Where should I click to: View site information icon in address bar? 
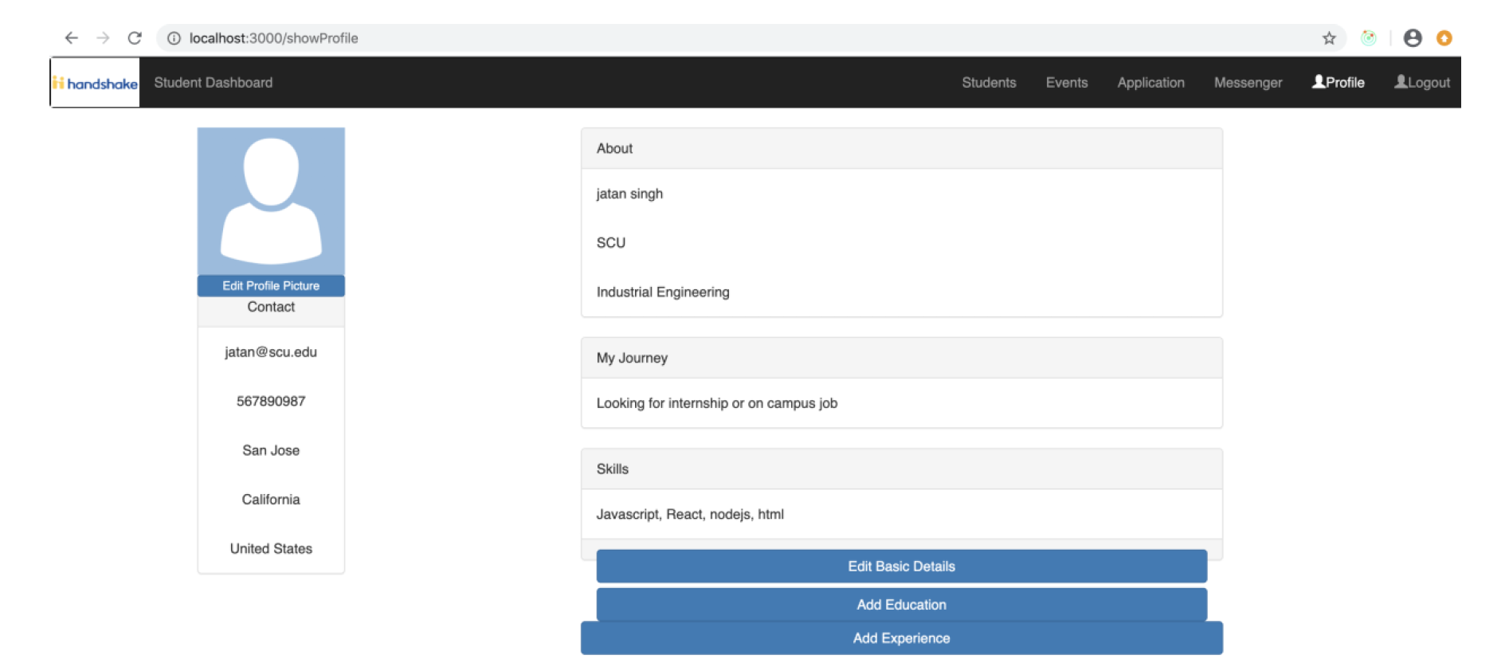coord(174,38)
